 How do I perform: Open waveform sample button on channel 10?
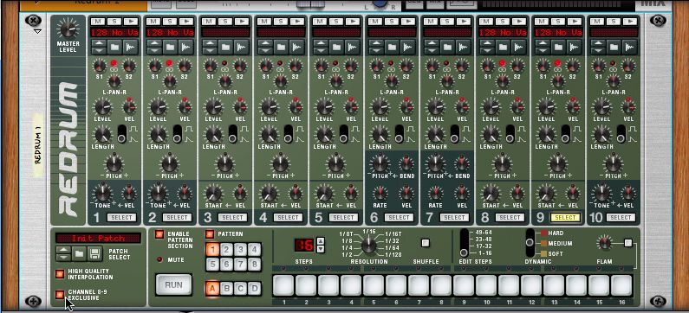click(x=628, y=47)
